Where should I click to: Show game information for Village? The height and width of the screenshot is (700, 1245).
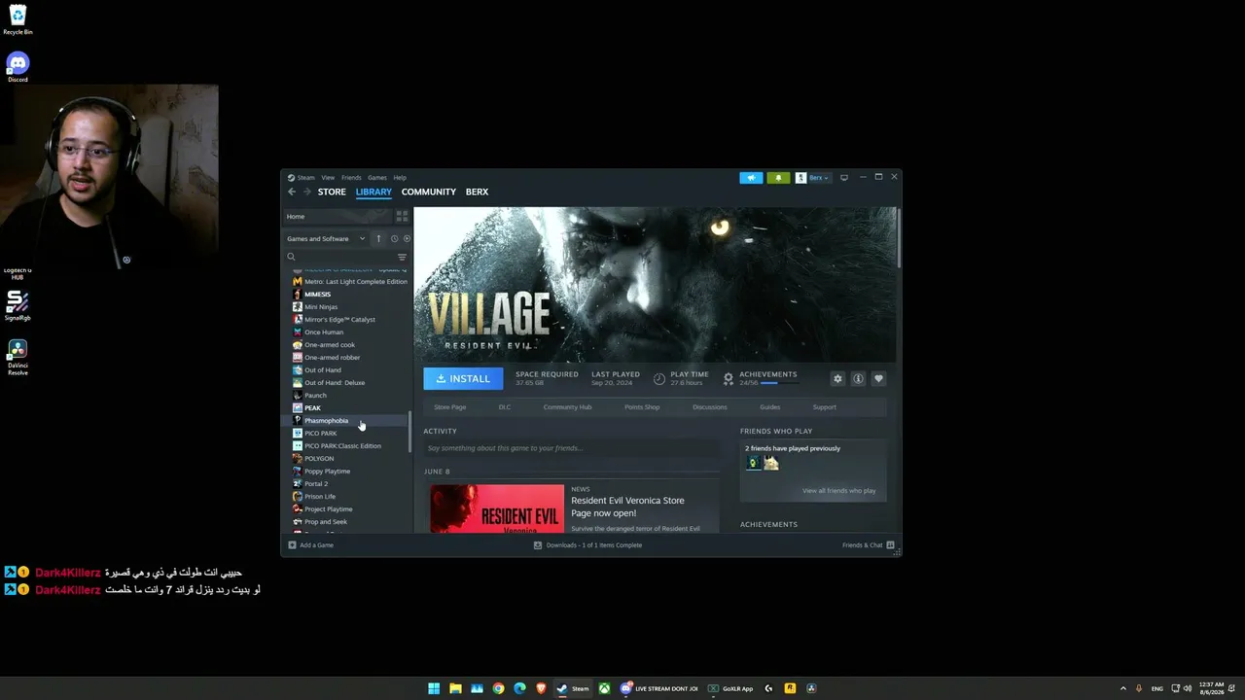[x=858, y=379]
